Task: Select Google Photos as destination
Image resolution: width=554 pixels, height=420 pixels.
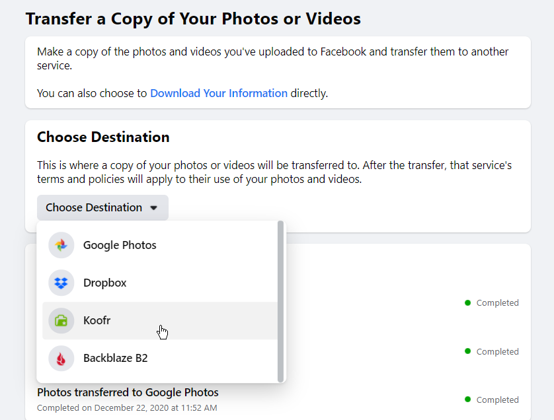Action: (160, 245)
